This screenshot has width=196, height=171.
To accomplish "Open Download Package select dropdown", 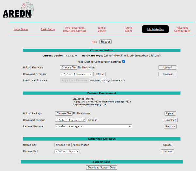I will click(x=70, y=120).
